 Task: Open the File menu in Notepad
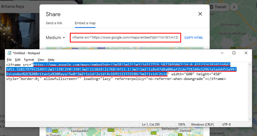pos(9,60)
